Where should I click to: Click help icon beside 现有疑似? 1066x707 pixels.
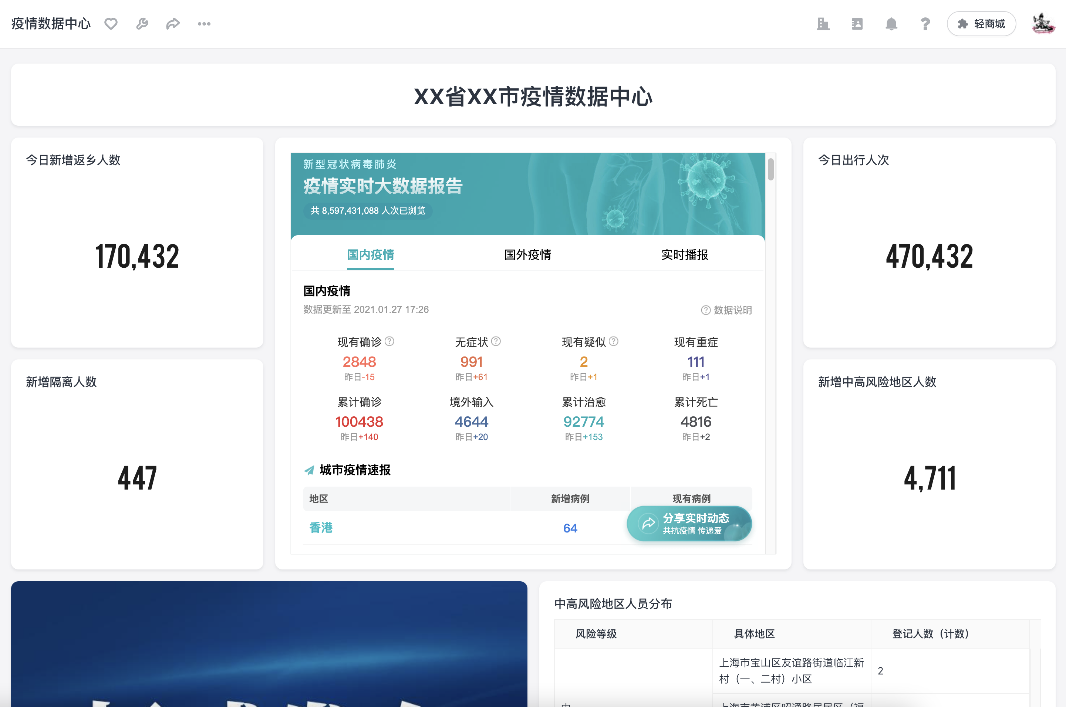(x=614, y=341)
